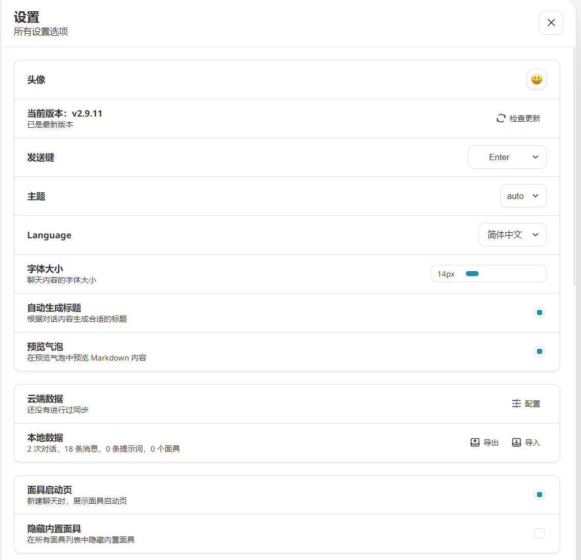Toggle the 预览气泡 checkbox
Viewport: 581px width, 560px height.
coord(540,351)
